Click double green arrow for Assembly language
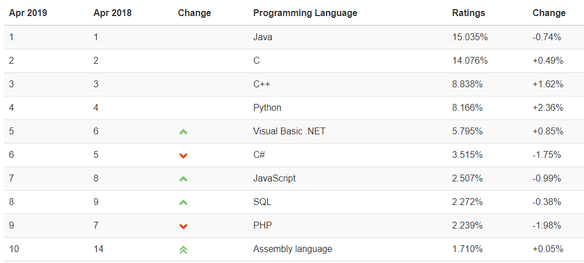The height and width of the screenshot is (263, 584). 183,250
